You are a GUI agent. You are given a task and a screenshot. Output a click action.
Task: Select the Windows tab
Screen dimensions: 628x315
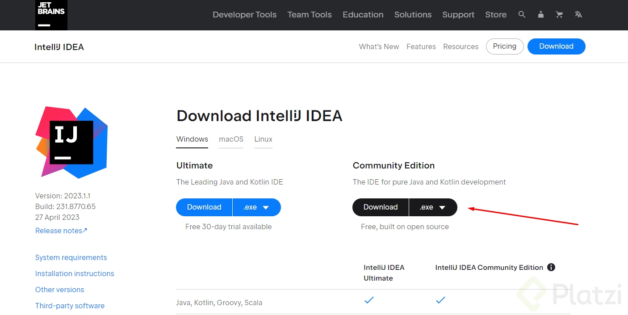click(192, 139)
